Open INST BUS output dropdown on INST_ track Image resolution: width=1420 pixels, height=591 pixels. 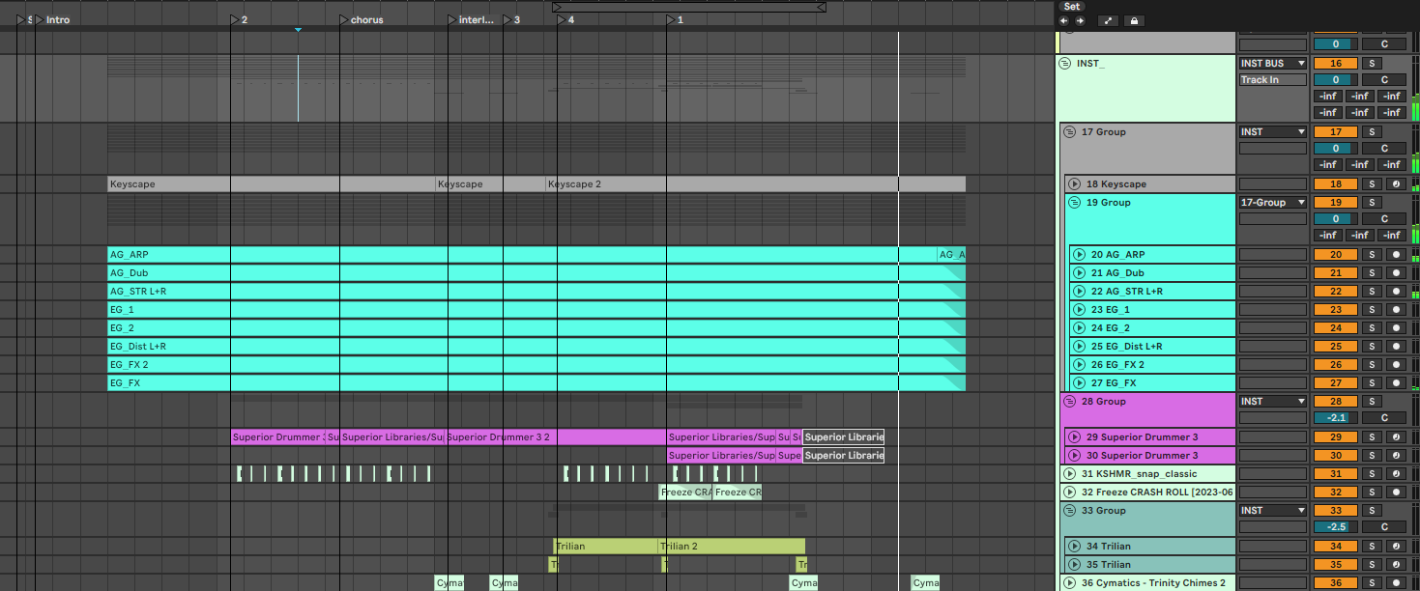(x=1273, y=64)
